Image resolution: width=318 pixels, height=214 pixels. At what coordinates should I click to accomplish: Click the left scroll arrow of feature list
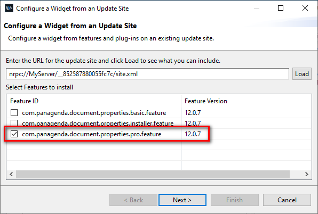tap(11, 175)
